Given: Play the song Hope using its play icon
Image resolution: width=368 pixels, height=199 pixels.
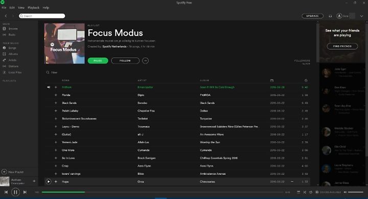Looking at the screenshot, I should 49,182.
